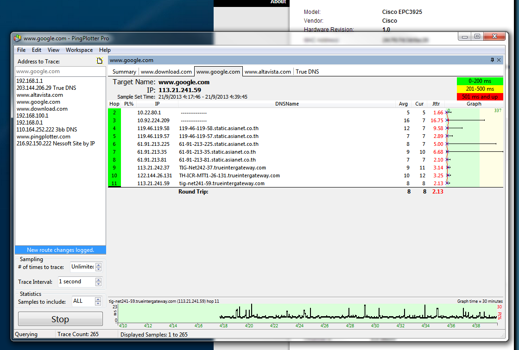
Task: Click the Hop column header
Action: (x=114, y=104)
